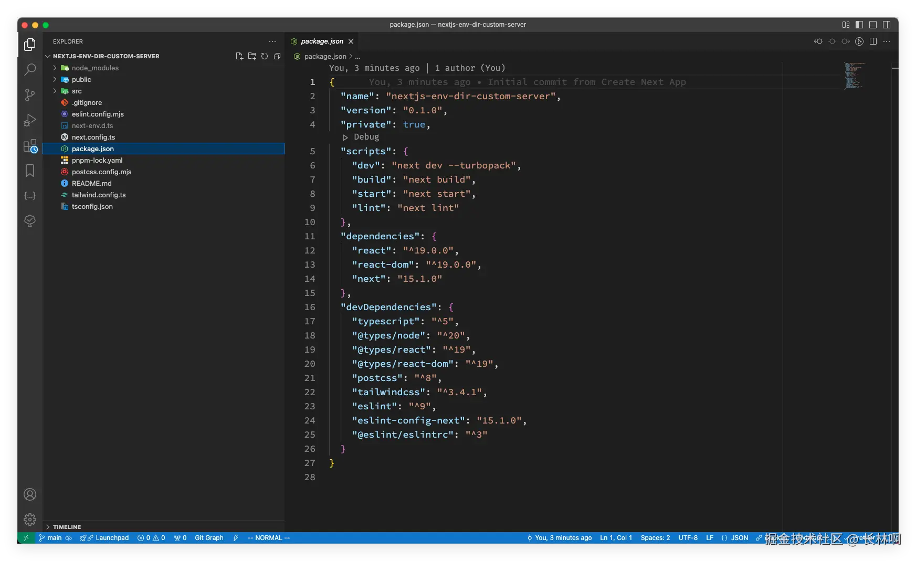Open Git Graph from the status bar
Viewport: 916px width, 561px height.
[209, 538]
